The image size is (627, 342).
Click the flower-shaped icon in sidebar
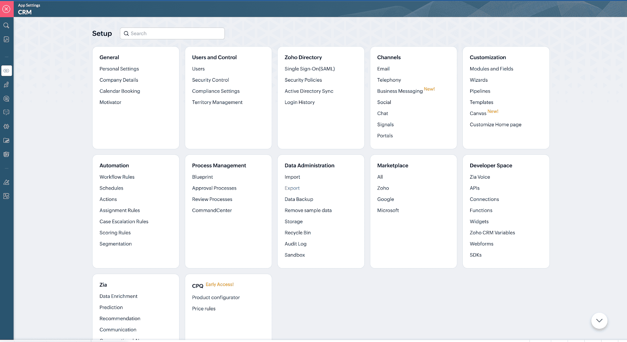point(6,127)
